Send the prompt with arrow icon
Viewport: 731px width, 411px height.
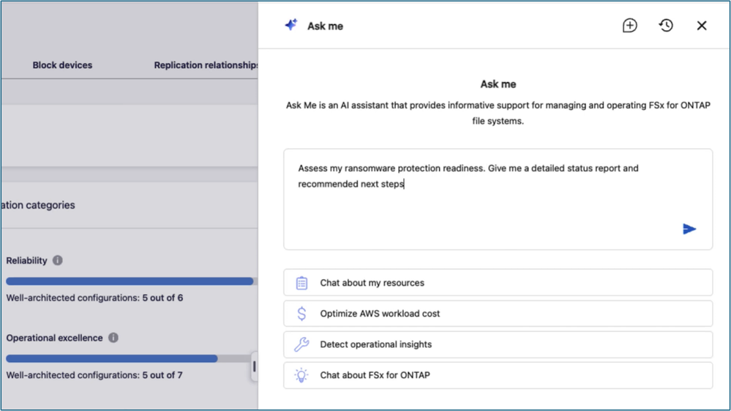pos(689,229)
